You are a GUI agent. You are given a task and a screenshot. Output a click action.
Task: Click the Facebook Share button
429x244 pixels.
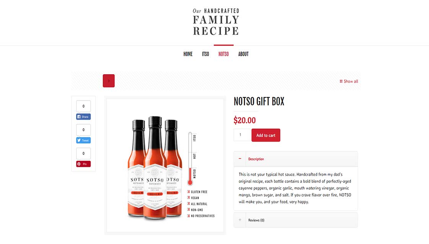(x=83, y=117)
